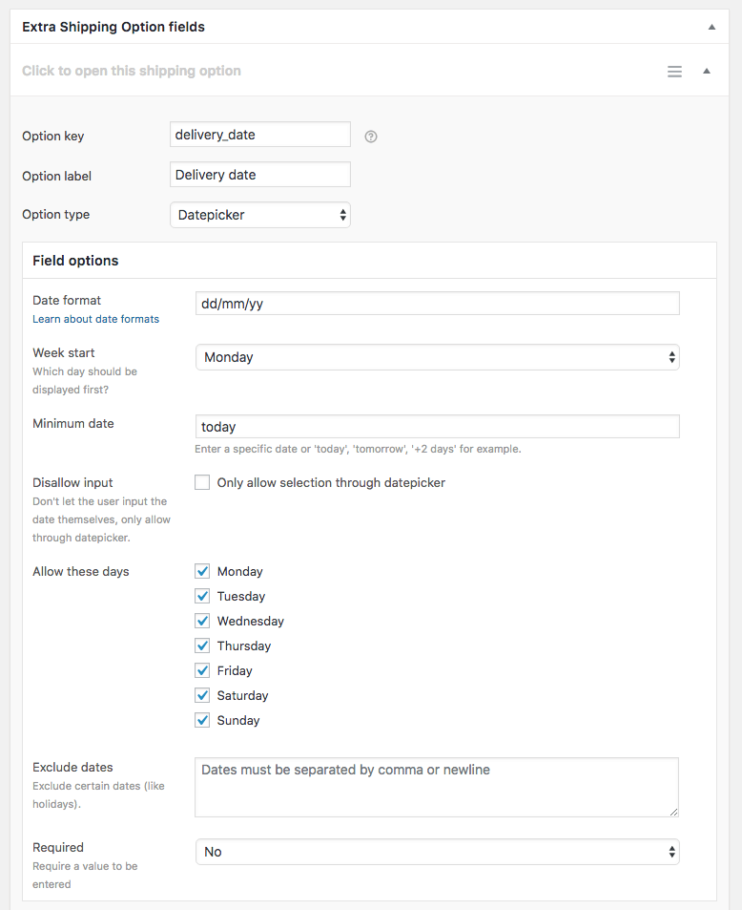Image resolution: width=742 pixels, height=910 pixels.
Task: Click the Date format text field
Action: click(x=438, y=304)
